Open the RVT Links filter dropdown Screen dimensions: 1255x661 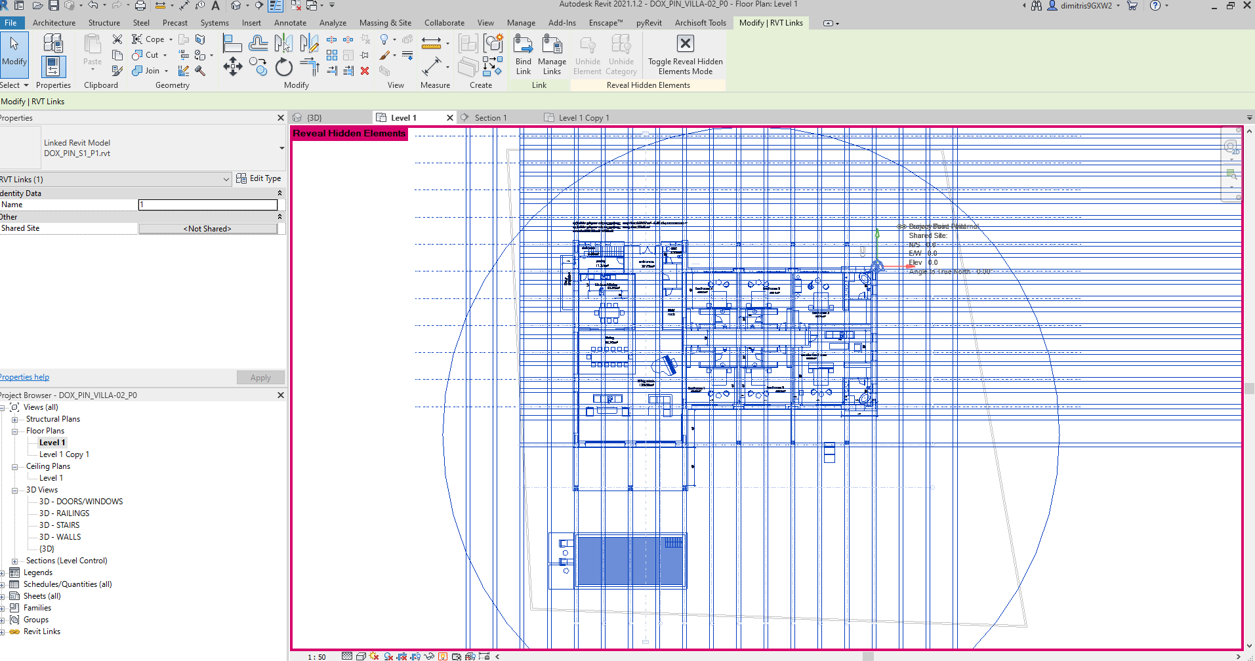pyautogui.click(x=226, y=180)
